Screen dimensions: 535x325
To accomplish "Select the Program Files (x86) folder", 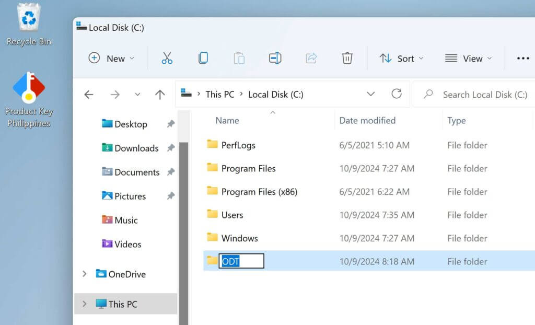I will pyautogui.click(x=259, y=192).
